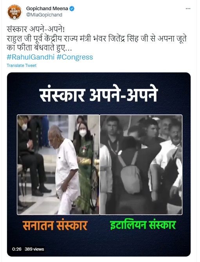Click the 0:26 video duration label
Viewport: 200px width, 262px height.
17,249
